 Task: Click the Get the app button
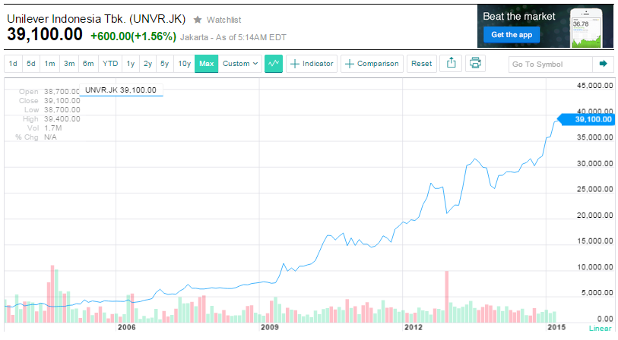(x=512, y=35)
